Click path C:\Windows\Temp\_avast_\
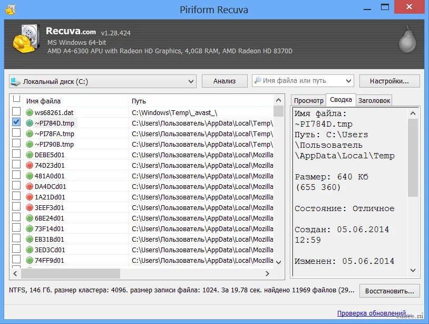The width and height of the screenshot is (429, 324). coord(174,113)
